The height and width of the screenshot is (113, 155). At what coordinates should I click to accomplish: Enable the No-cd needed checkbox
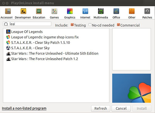tap(90, 25)
